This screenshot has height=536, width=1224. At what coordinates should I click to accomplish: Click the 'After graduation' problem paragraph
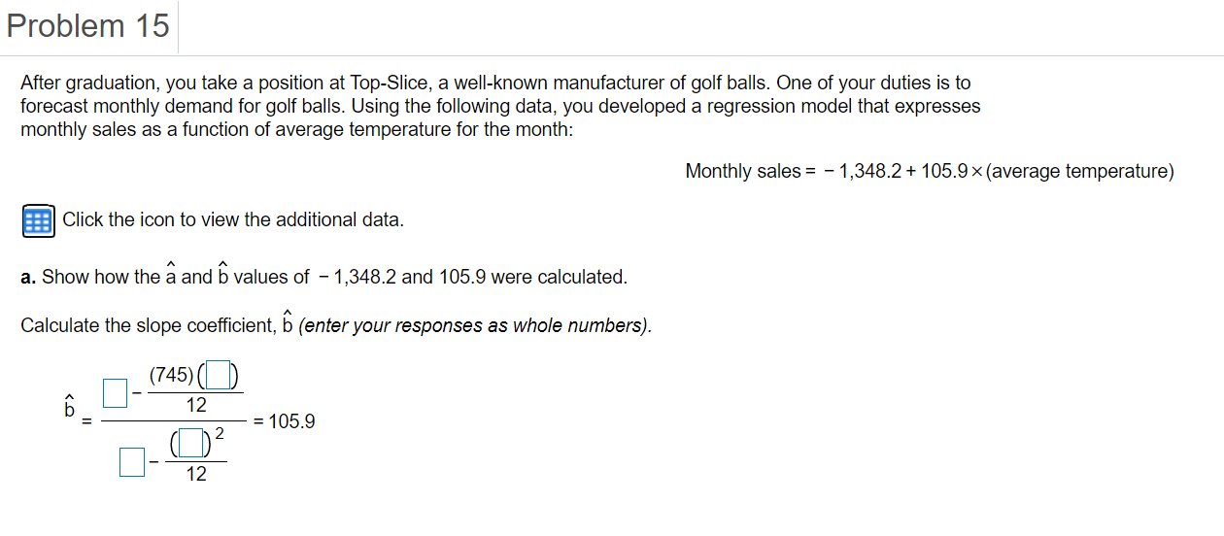pos(500,106)
